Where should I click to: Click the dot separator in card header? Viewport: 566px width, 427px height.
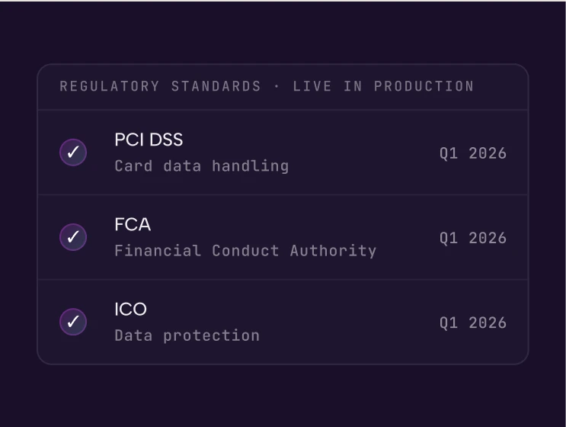point(277,87)
